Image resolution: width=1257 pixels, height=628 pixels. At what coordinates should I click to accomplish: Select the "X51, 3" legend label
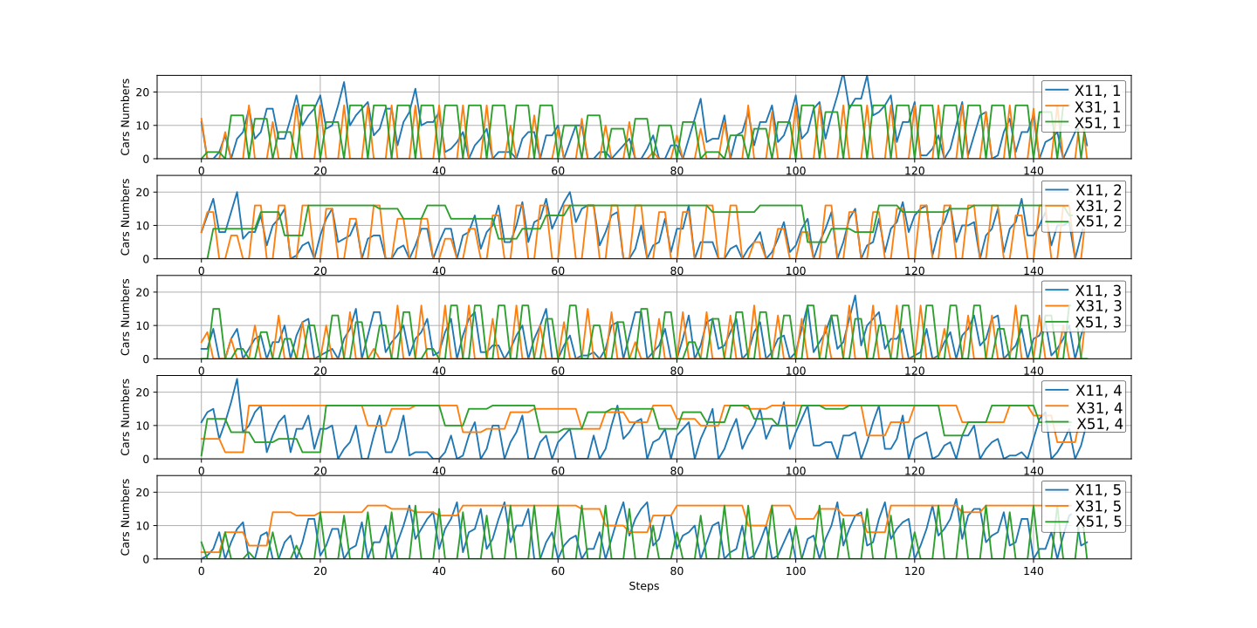click(x=1097, y=324)
